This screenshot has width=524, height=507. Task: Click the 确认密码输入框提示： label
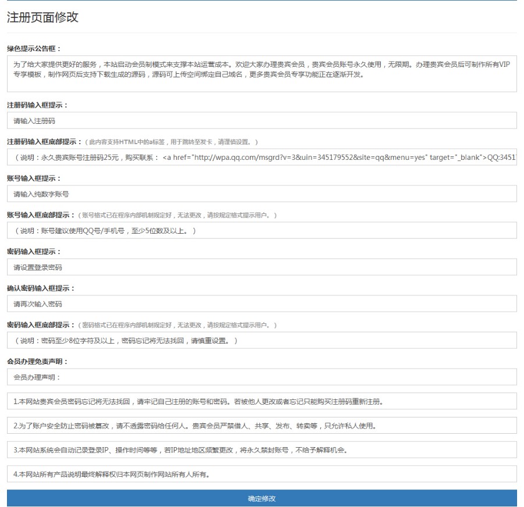point(41,288)
